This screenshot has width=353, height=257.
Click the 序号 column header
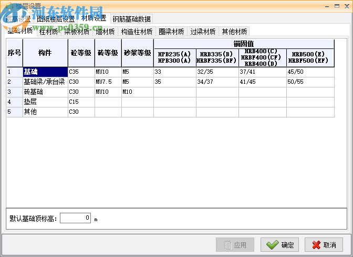(15, 53)
